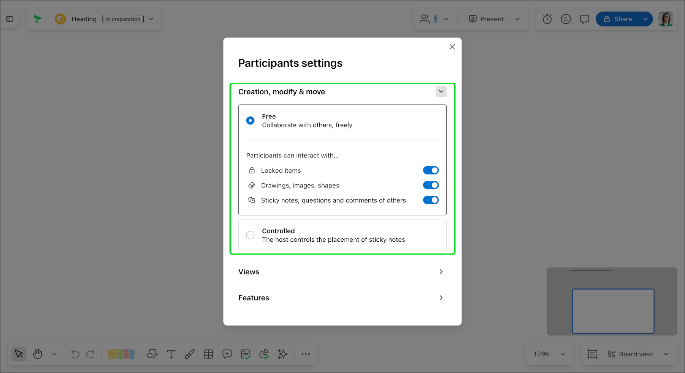Toggle the Drawings, images, shapes switch
Image resolution: width=685 pixels, height=373 pixels.
(431, 185)
